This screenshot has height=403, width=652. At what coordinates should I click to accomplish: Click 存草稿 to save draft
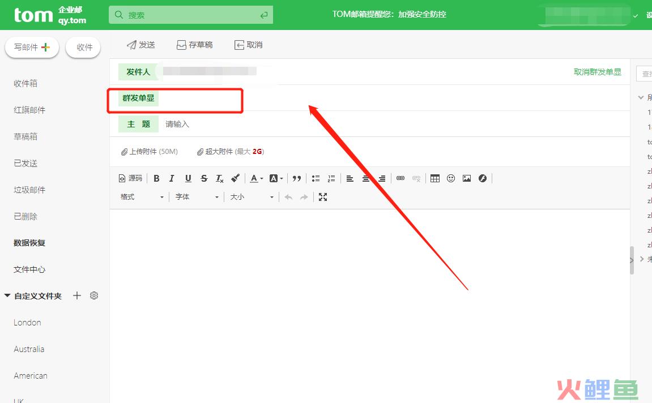pyautogui.click(x=195, y=45)
